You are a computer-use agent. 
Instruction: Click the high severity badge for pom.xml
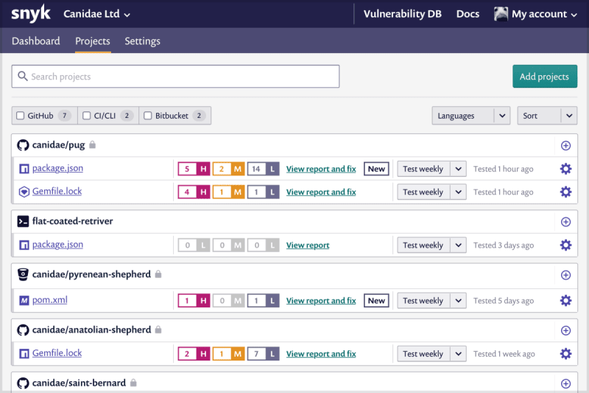(194, 301)
